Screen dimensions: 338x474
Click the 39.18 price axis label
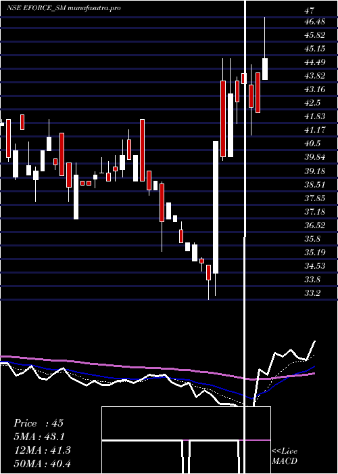click(315, 171)
